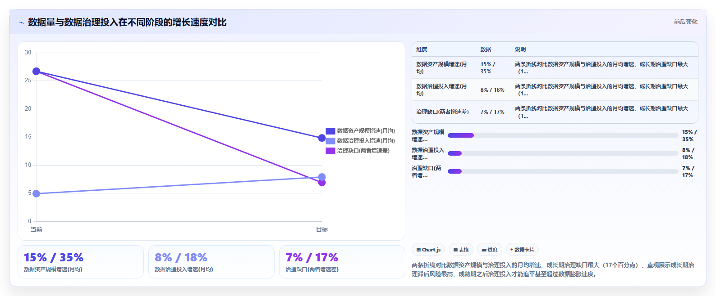
Task: Click the 当前 point of light-blue line
Action: [37, 194]
